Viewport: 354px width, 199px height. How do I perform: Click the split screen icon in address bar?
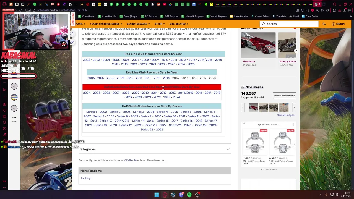[x=297, y=10]
